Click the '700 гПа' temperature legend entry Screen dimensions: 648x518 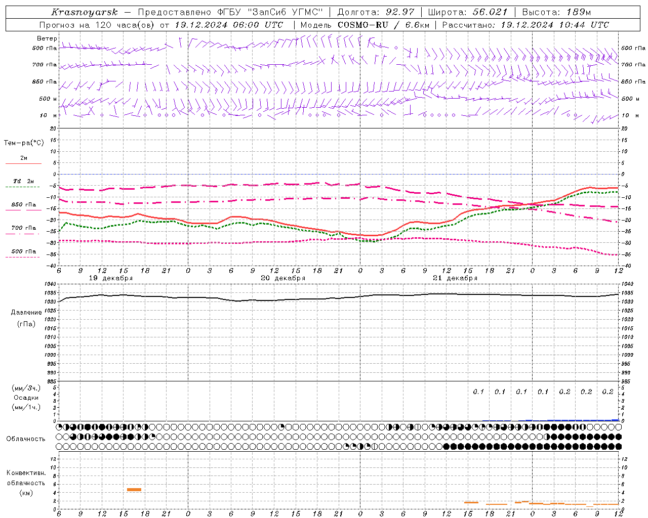23,228
